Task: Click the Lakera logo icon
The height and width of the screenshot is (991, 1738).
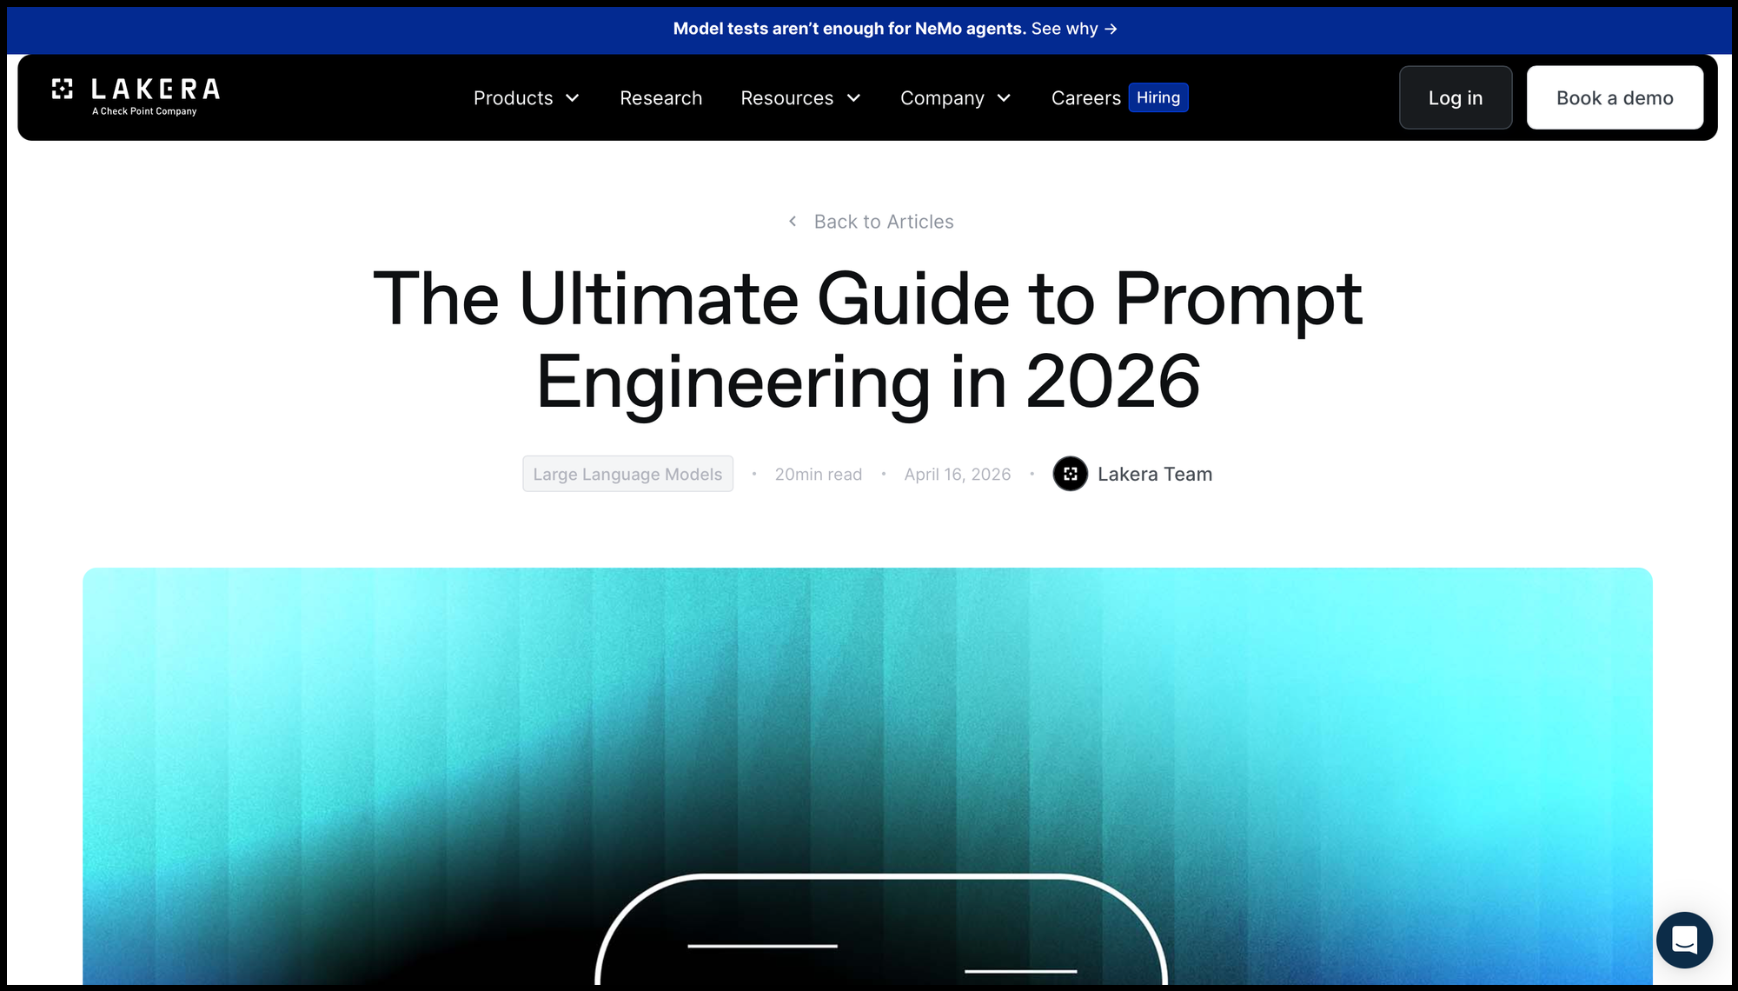Action: [x=62, y=89]
